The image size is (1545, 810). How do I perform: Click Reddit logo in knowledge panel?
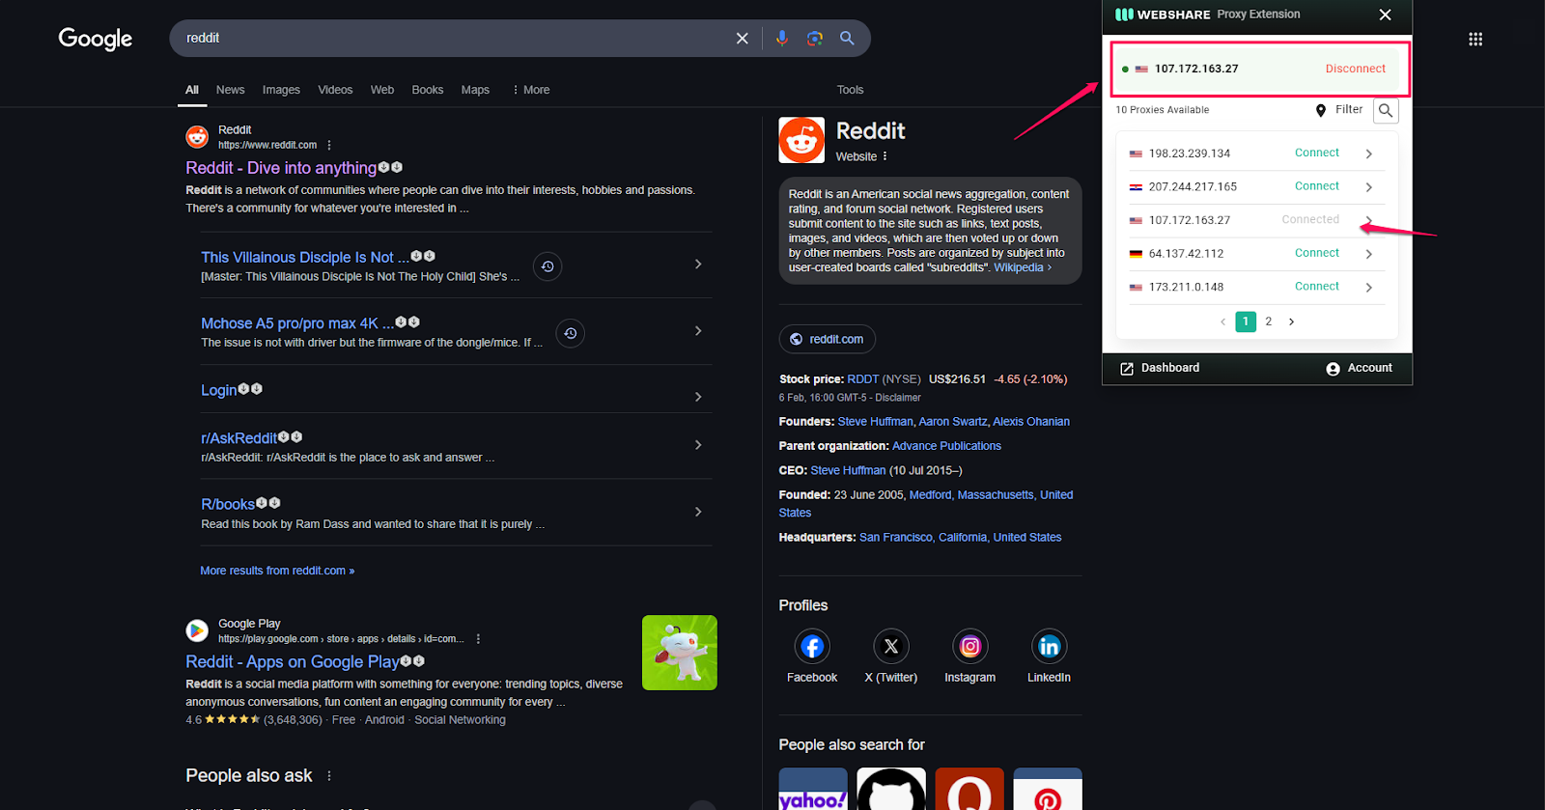click(801, 140)
